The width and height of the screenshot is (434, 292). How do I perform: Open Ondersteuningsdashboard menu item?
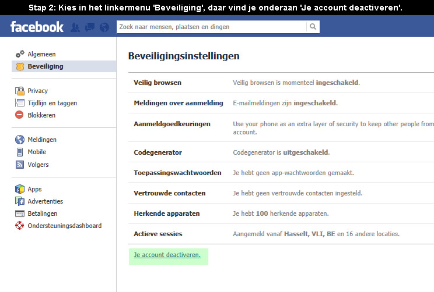65,226
